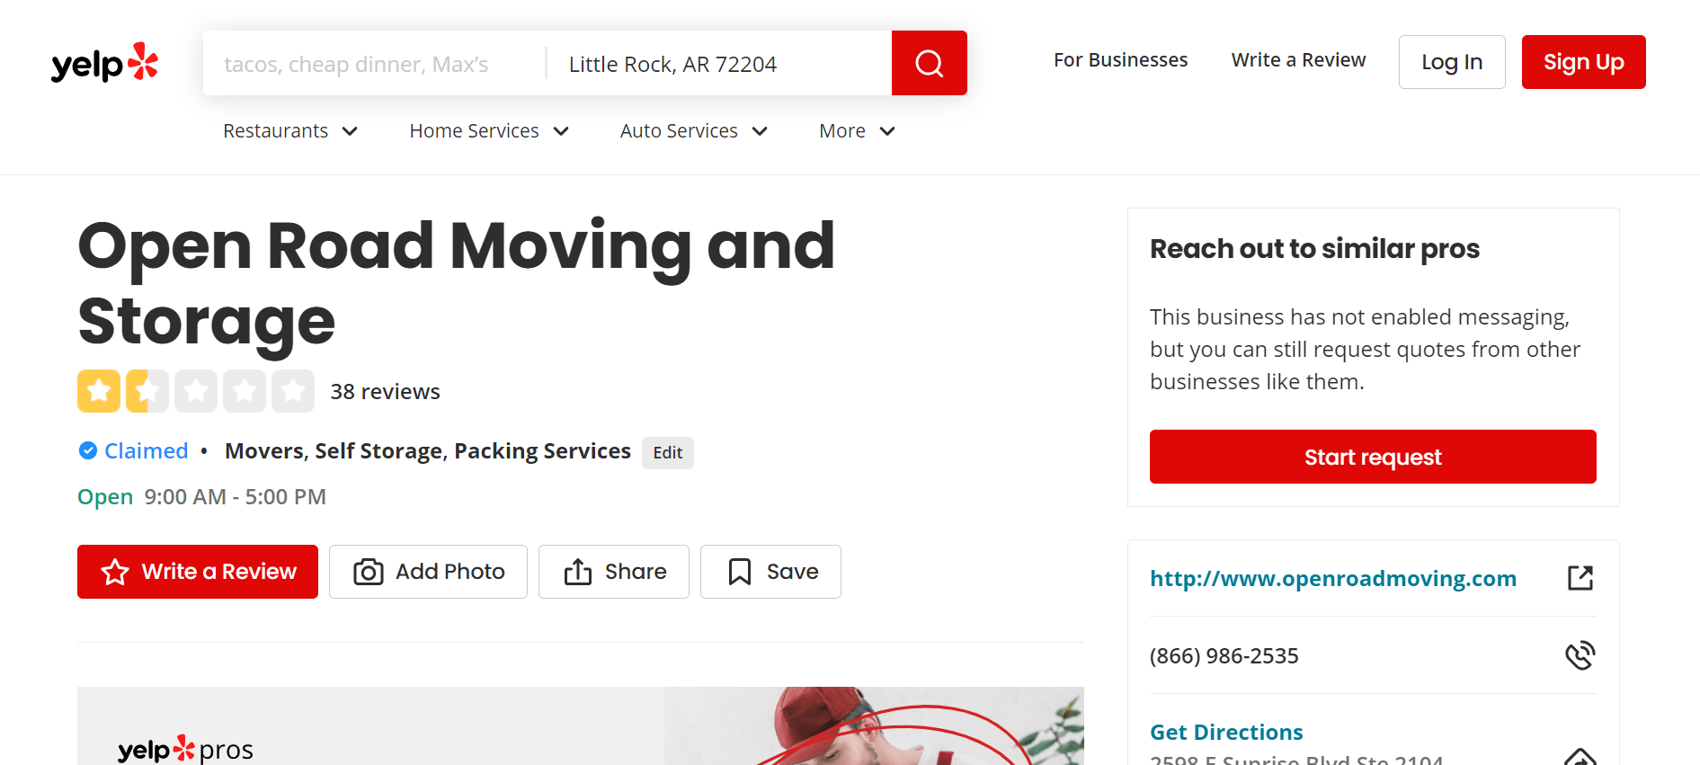The width and height of the screenshot is (1700, 765).
Task: Expand the Restaurants dropdown
Action: point(290,131)
